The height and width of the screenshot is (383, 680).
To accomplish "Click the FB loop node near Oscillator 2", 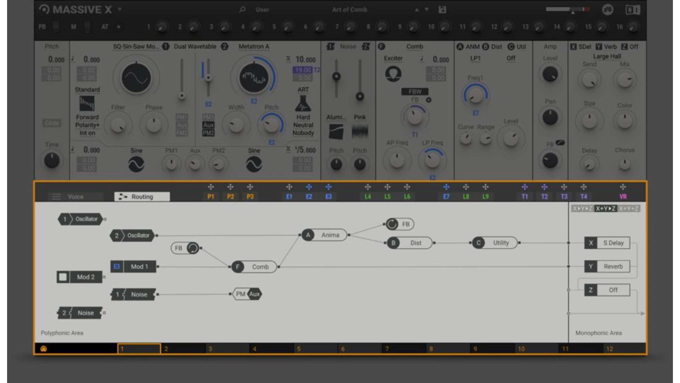I will tap(185, 248).
